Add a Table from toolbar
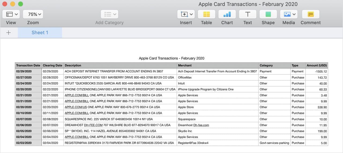The image size is (343, 153). (206, 14)
